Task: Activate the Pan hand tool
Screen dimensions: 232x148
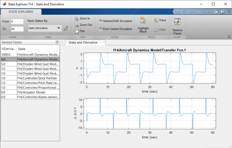Action: pyautogui.click(x=80, y=31)
